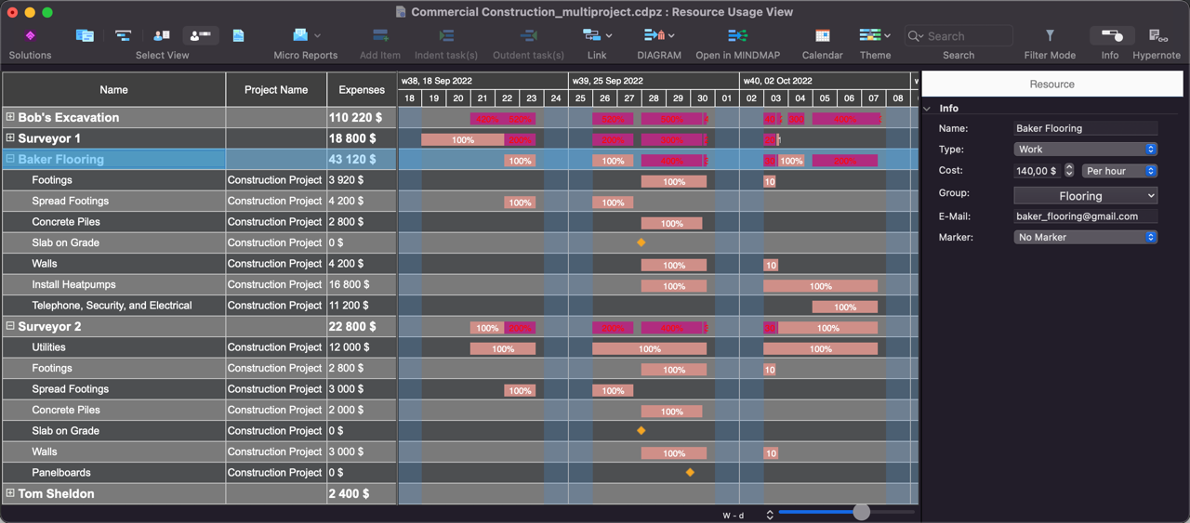Screen dimensions: 1190x523
Task: Click the Theme icon
Action: tap(870, 35)
